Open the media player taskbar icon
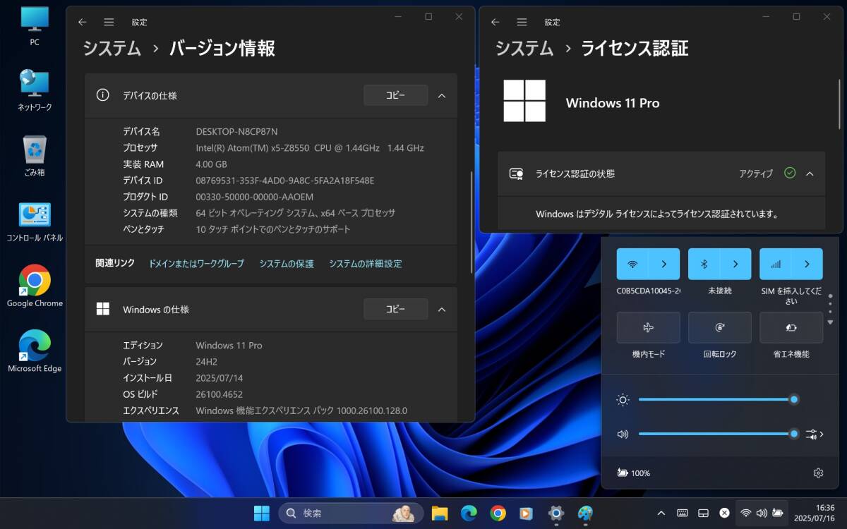This screenshot has width=847, height=529. [x=527, y=513]
